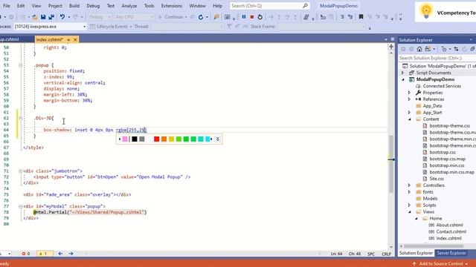The image size is (476, 267).
Task: Click the editor vertical scrollbar thumb
Action: [391, 164]
